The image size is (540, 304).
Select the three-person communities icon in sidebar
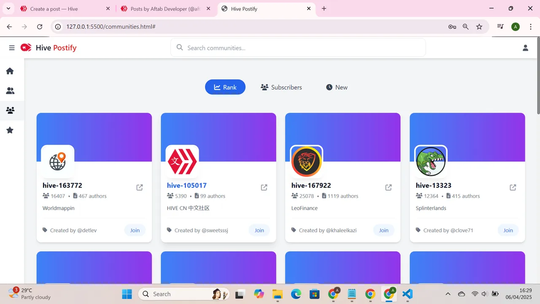(x=11, y=111)
